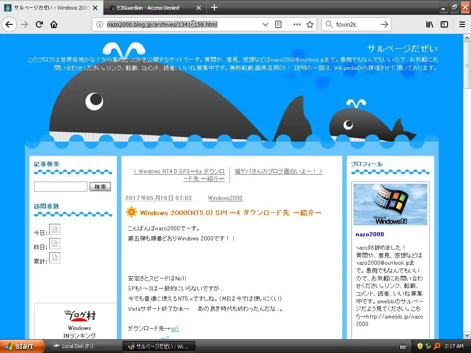Image resolution: width=471 pixels, height=353 pixels.
Task: Open previous post Windows NT4.0 SP3 link
Action: click(179, 175)
